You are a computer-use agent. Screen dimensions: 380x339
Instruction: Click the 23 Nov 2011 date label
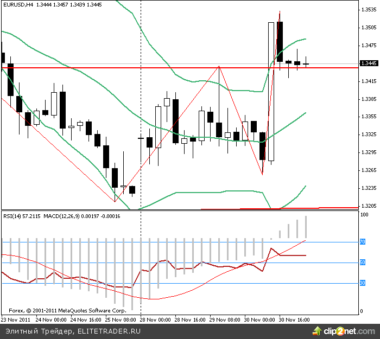point(16,320)
